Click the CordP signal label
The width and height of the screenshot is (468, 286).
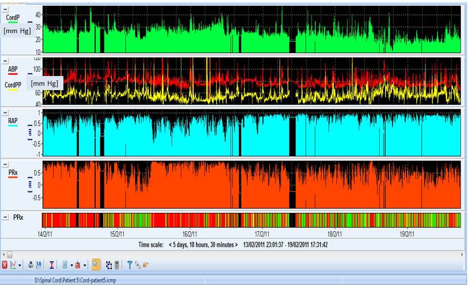click(x=13, y=17)
